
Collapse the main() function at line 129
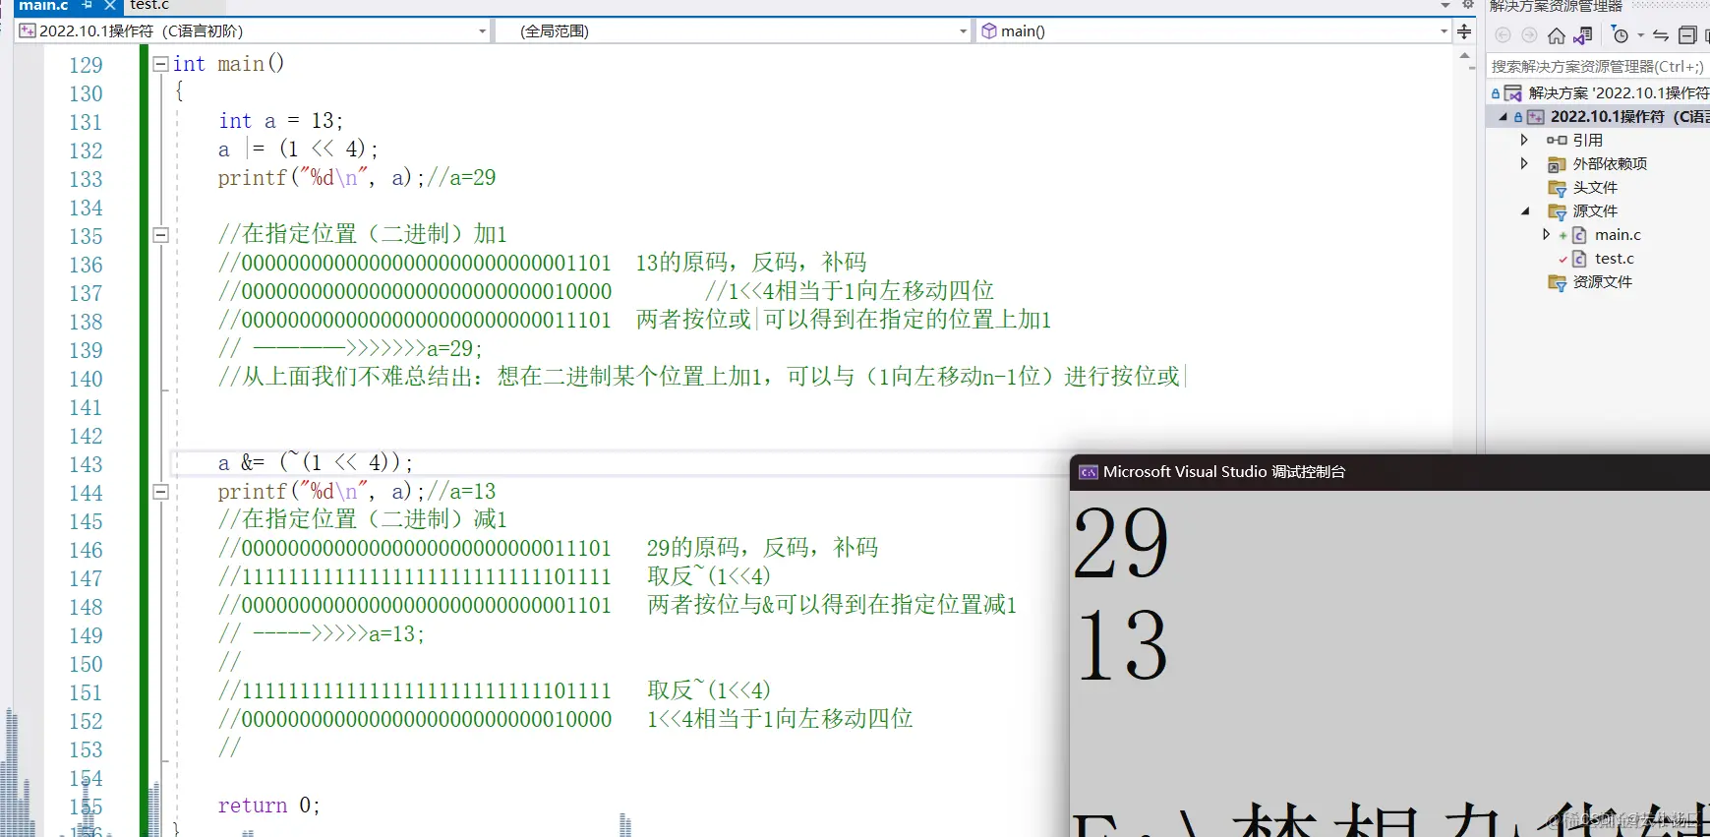[160, 64]
